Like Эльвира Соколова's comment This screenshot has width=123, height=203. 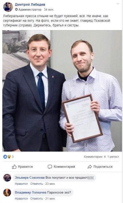point(21,184)
